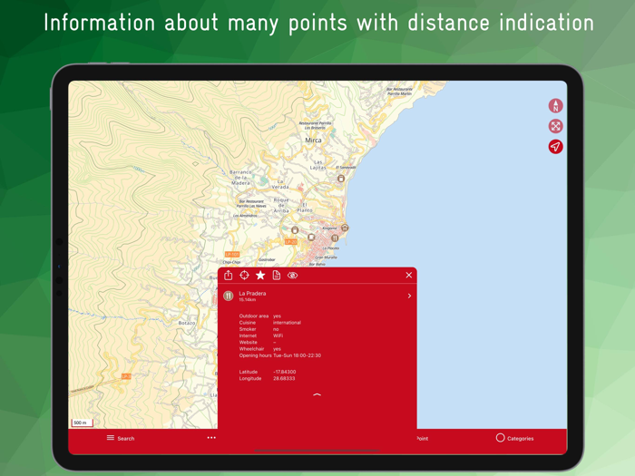
Task: Collapse the info panel with up caret
Action: (x=317, y=394)
